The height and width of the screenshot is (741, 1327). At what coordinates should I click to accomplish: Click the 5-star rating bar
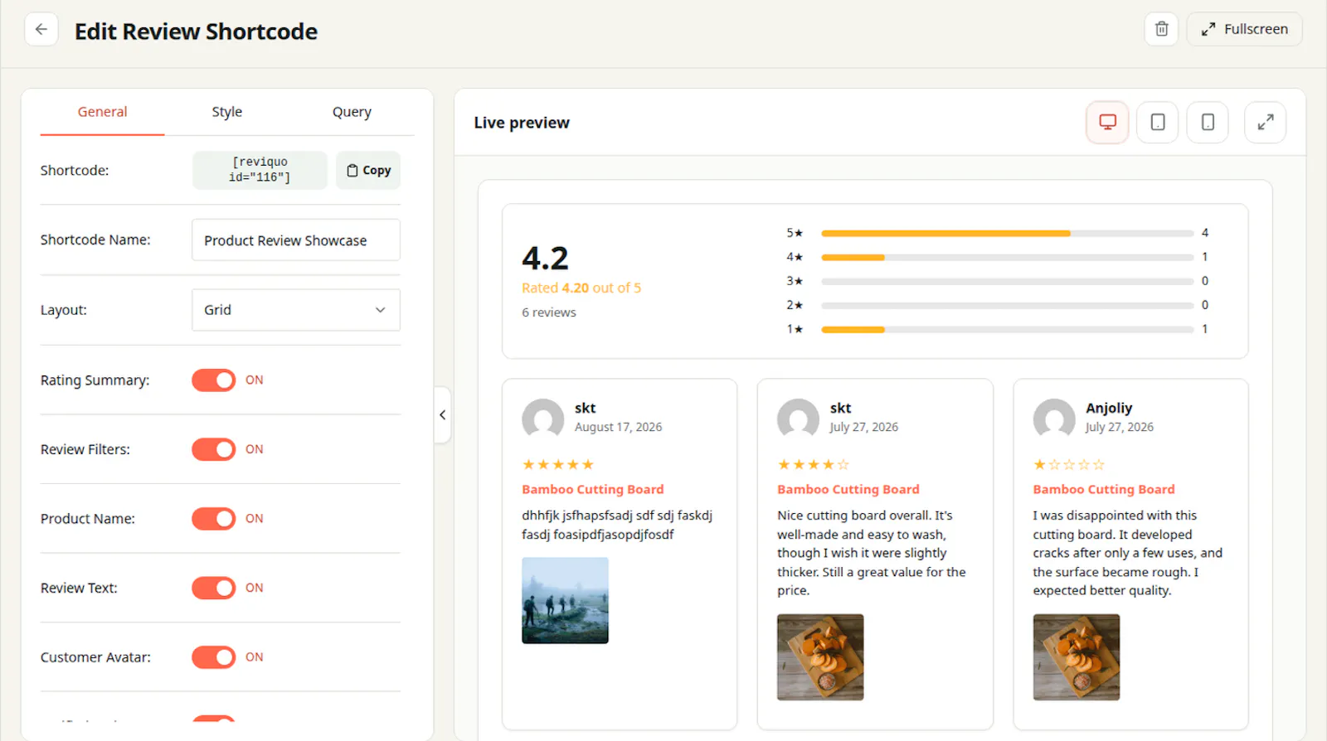pyautogui.click(x=1008, y=234)
